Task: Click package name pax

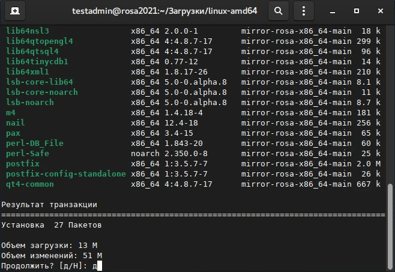Action: (13, 133)
